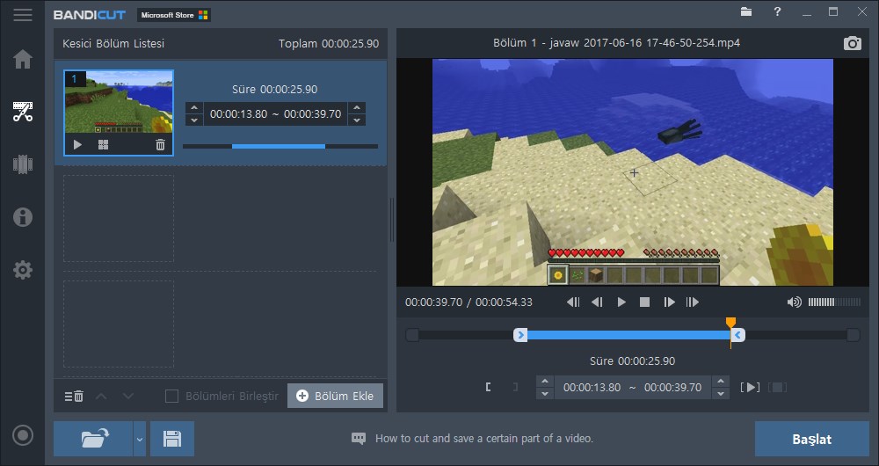Image resolution: width=879 pixels, height=466 pixels.
Task: Delete segment 1 with trash icon
Action: (160, 145)
